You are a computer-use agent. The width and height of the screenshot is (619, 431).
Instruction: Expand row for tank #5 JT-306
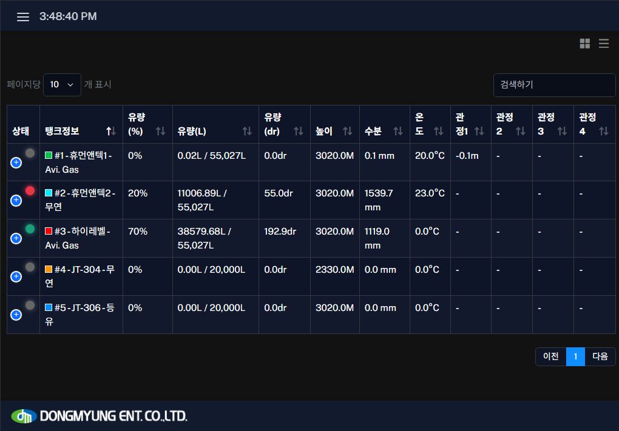[x=16, y=315]
